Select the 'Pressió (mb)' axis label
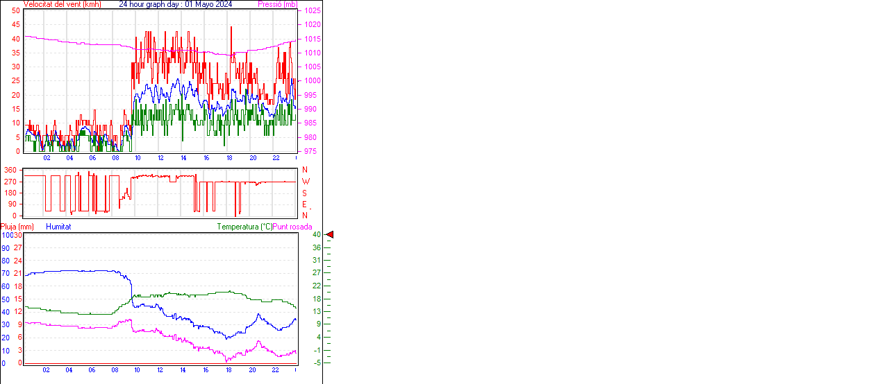 (276, 4)
